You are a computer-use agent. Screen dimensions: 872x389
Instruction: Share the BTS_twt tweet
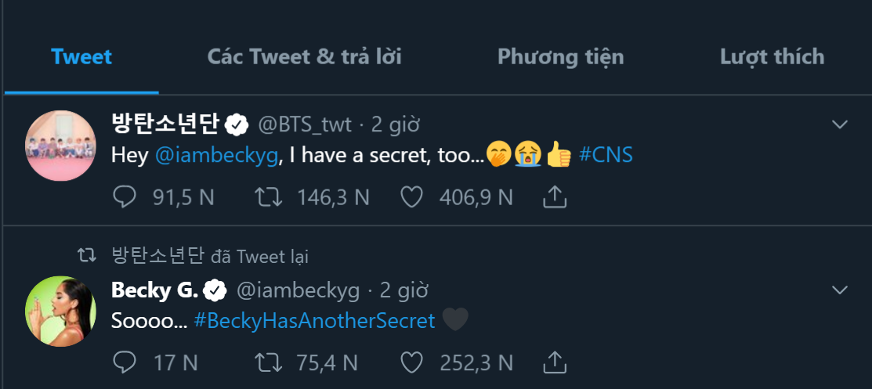click(x=555, y=196)
